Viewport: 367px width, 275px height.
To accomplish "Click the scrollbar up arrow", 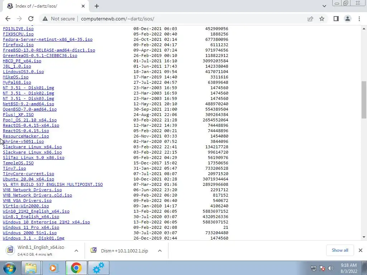I will point(364,29).
